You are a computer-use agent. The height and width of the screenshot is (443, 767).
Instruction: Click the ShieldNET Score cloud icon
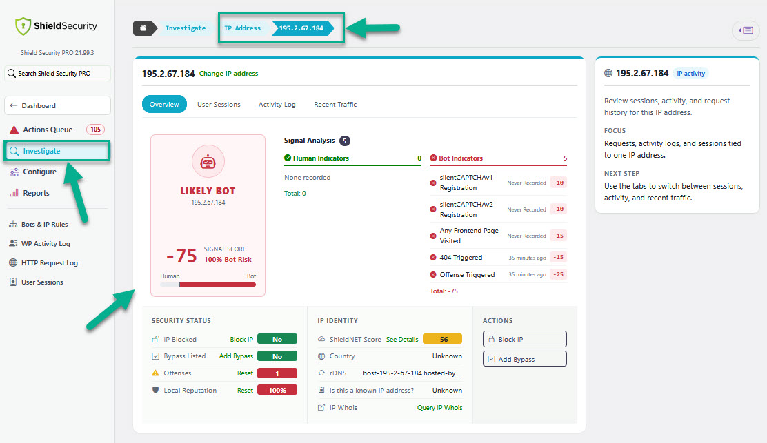pos(321,339)
